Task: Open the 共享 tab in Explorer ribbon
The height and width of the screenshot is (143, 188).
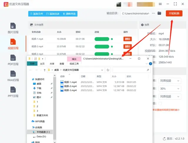Action: coord(52,64)
